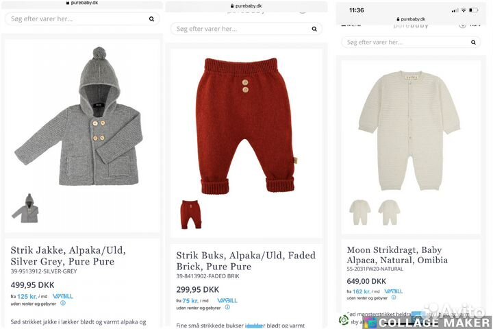493x329 pixels.
Task: Click the info icon below the 499,95 DKK price
Action: (63, 303)
